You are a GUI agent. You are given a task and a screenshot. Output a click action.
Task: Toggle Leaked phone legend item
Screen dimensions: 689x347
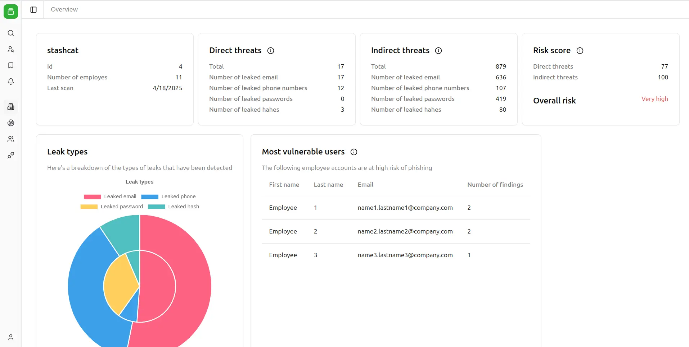coord(168,196)
